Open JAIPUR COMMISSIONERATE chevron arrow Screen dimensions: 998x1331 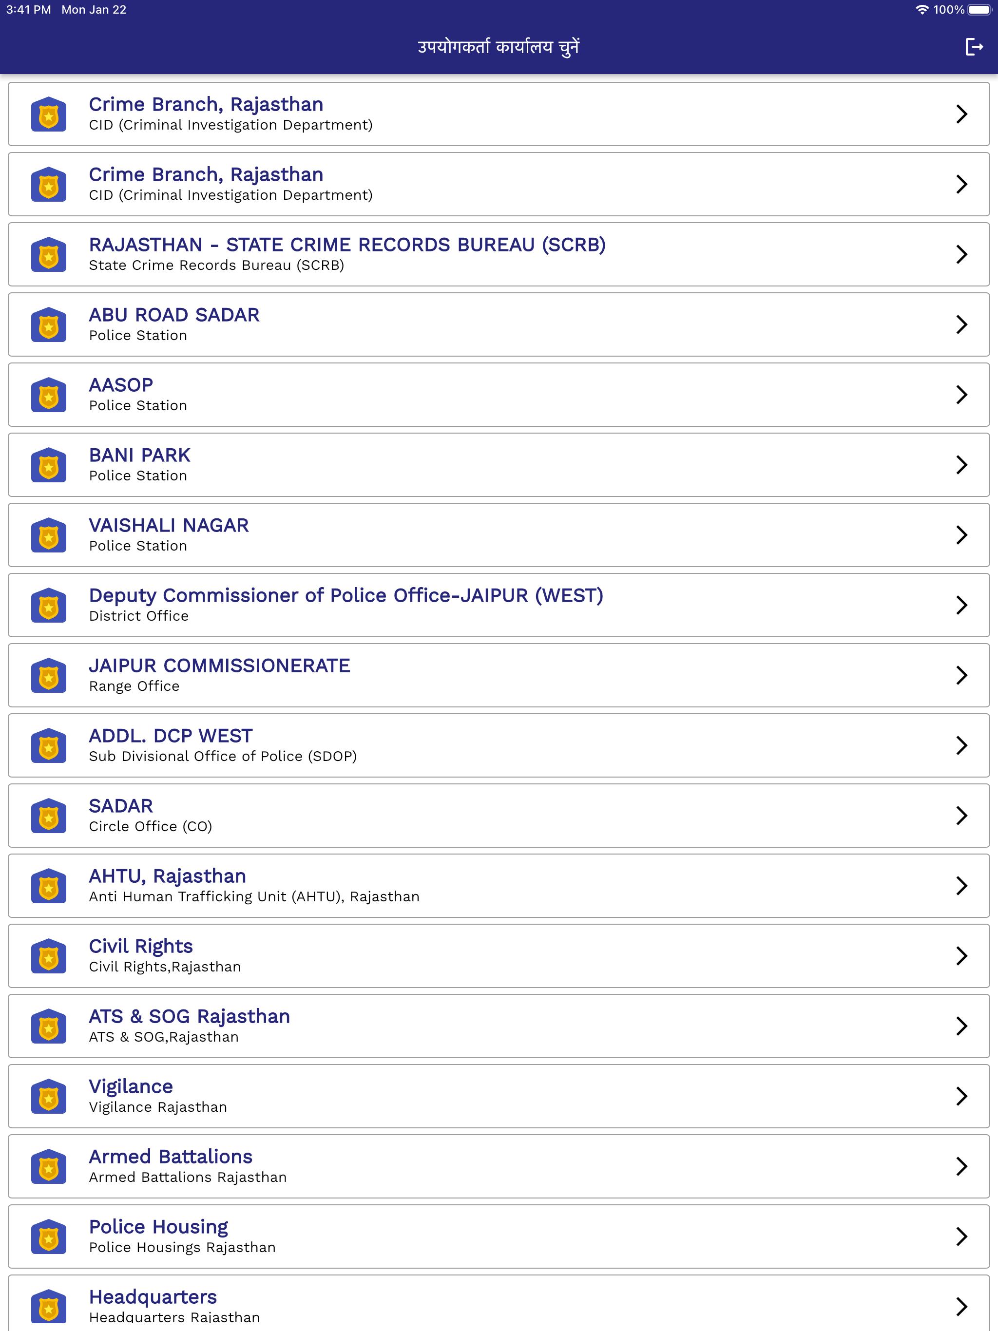click(962, 675)
